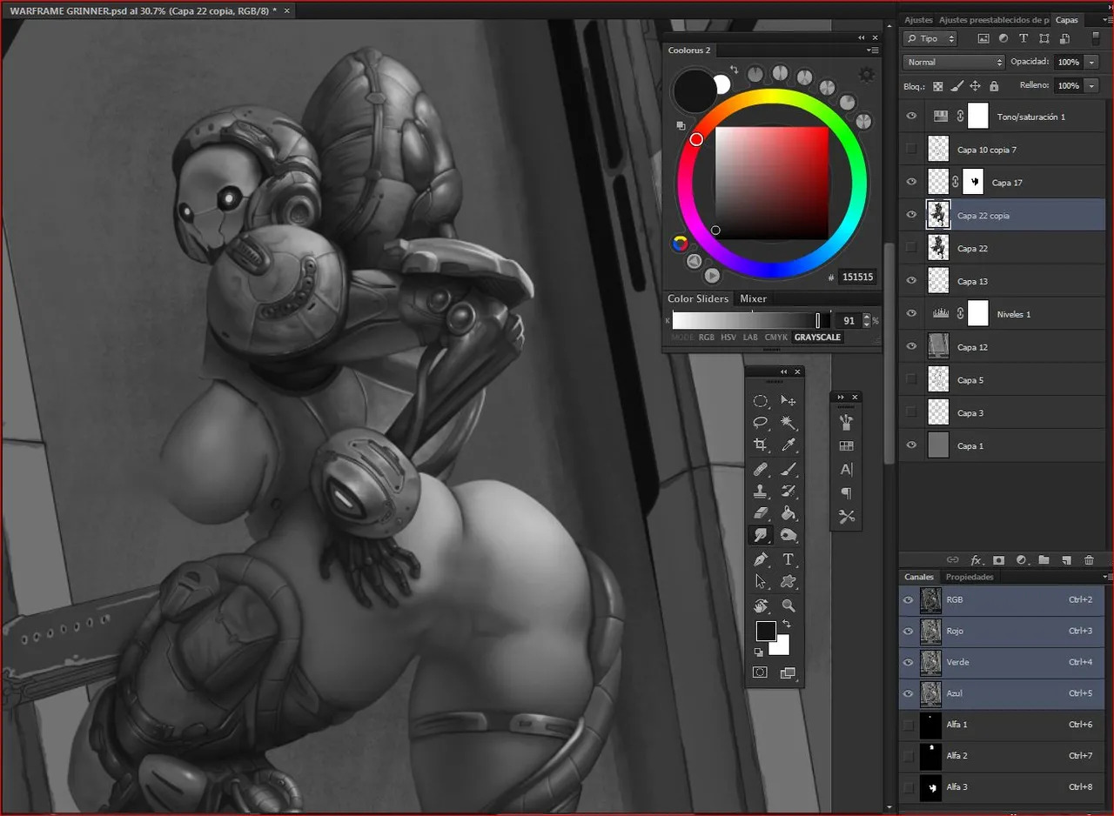The height and width of the screenshot is (816, 1114).
Task: Change screen mode icon in toolbox
Action: [x=789, y=672]
